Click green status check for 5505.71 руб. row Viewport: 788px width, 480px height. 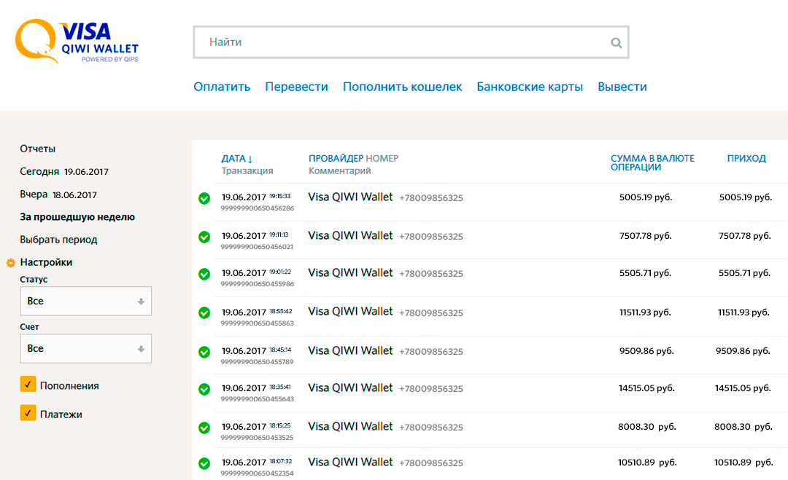point(204,274)
